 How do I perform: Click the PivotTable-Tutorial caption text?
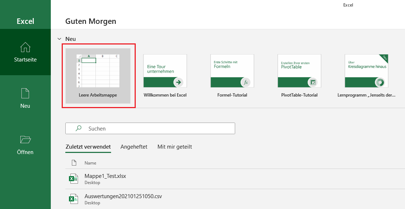tap(299, 95)
